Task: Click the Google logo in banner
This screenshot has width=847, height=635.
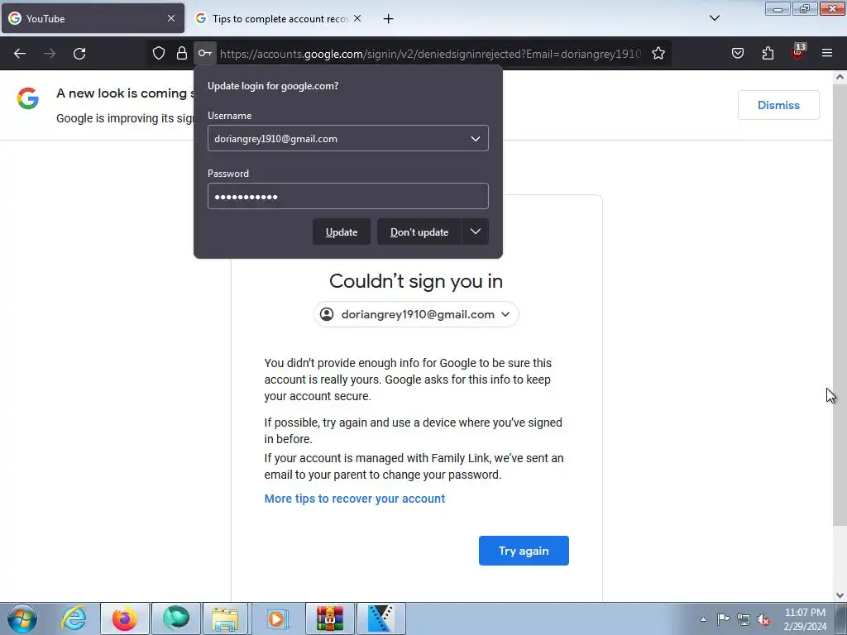Action: 27,98
